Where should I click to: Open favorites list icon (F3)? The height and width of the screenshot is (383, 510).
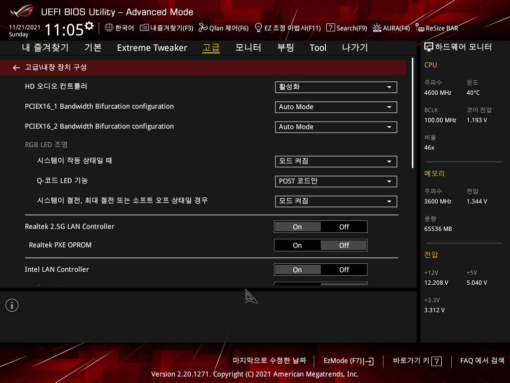pyautogui.click(x=144, y=28)
